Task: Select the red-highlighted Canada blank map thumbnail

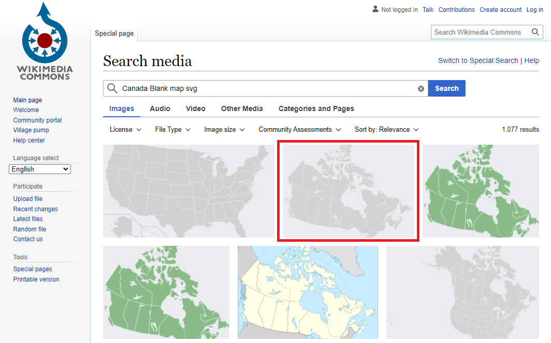Action: 348,191
